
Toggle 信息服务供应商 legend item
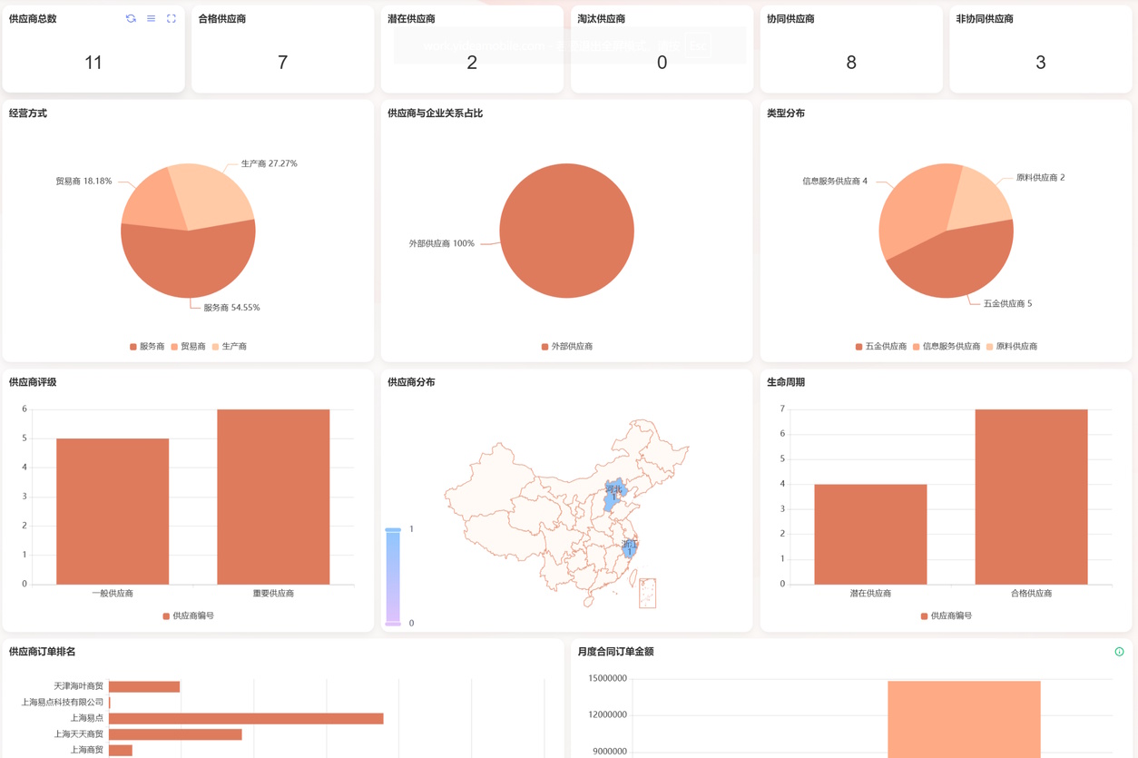(947, 347)
